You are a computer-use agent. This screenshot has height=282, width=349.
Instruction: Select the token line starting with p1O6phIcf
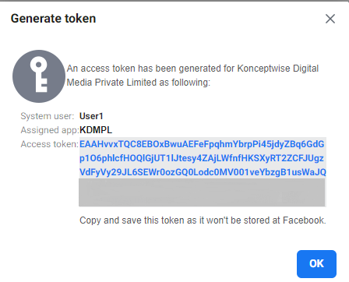click(202, 158)
